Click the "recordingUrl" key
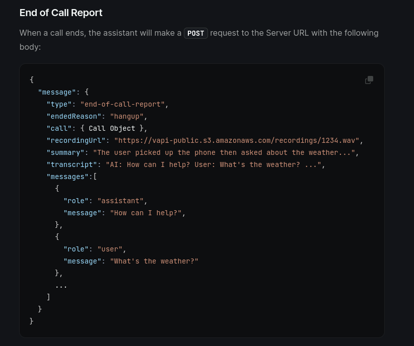 pos(76,140)
